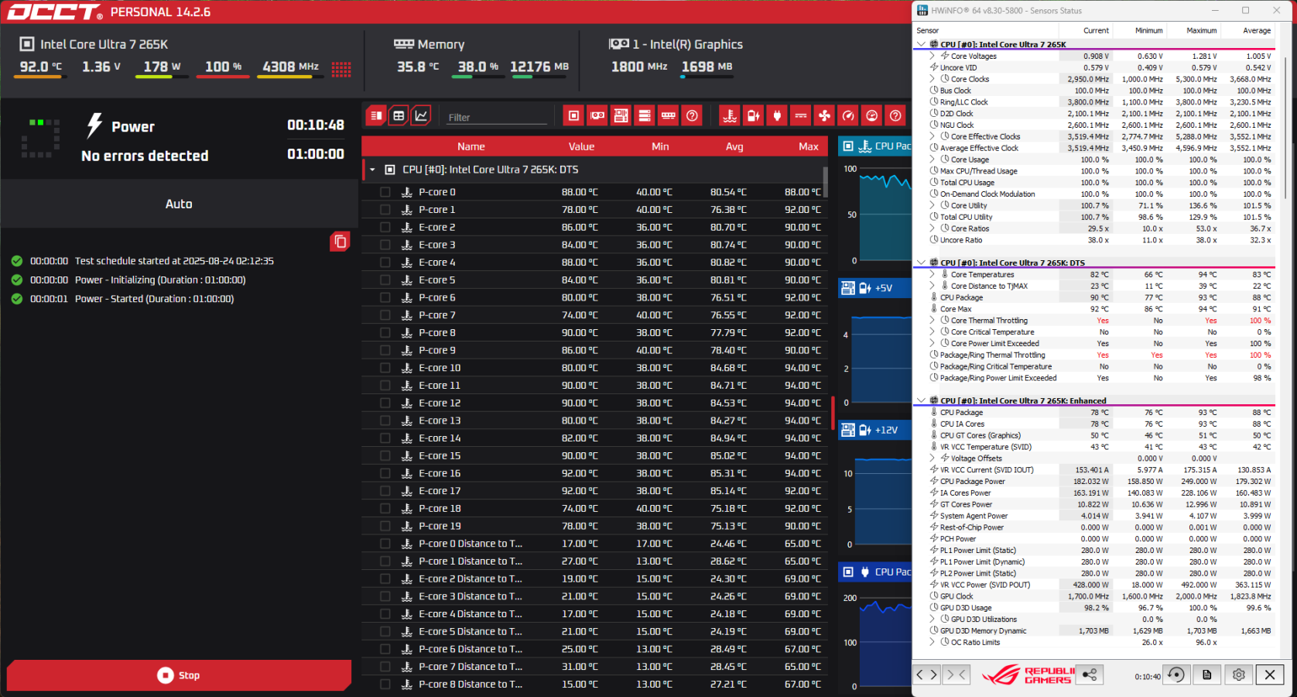Click the Auto button
Image resolution: width=1297 pixels, height=697 pixels.
pos(179,204)
